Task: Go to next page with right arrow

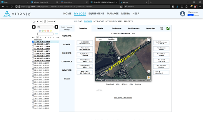Action: coord(58,38)
